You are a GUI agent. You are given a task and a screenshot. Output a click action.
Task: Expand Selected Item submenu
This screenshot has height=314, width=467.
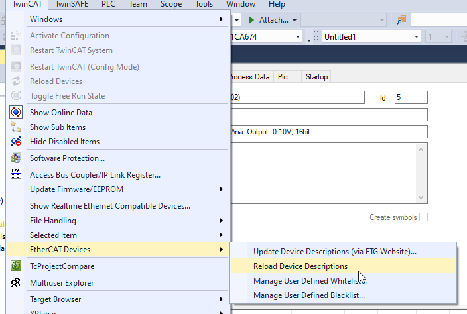pos(119,235)
